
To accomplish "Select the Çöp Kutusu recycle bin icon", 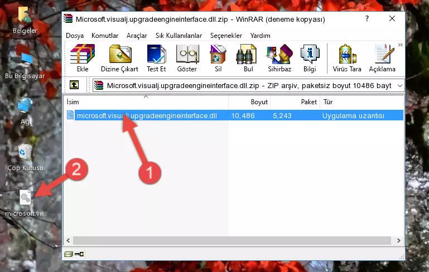I will click(25, 158).
